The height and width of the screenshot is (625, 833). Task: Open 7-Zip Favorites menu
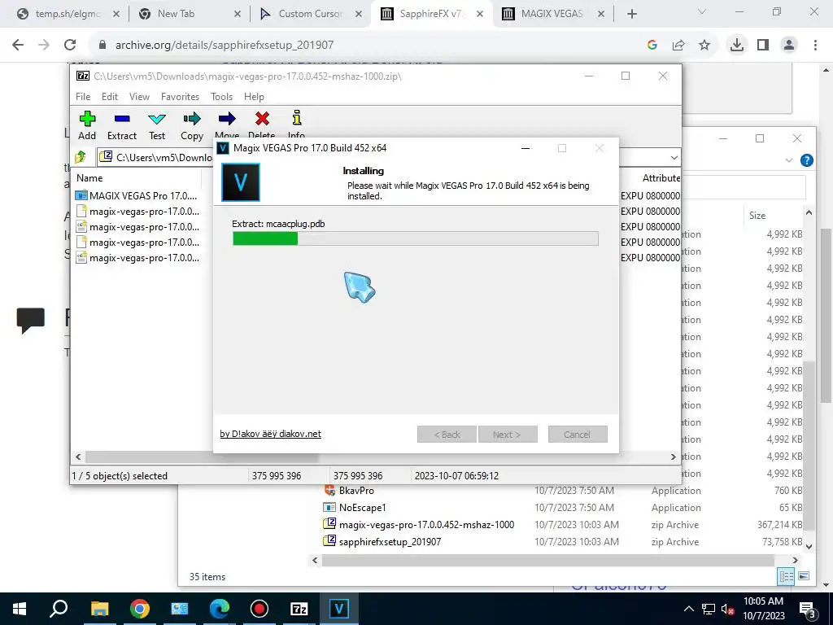click(x=180, y=97)
